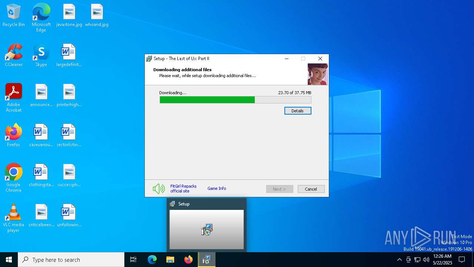This screenshot has height=267, width=474.
Task: Minimize the Setup window
Action: [x=287, y=59]
